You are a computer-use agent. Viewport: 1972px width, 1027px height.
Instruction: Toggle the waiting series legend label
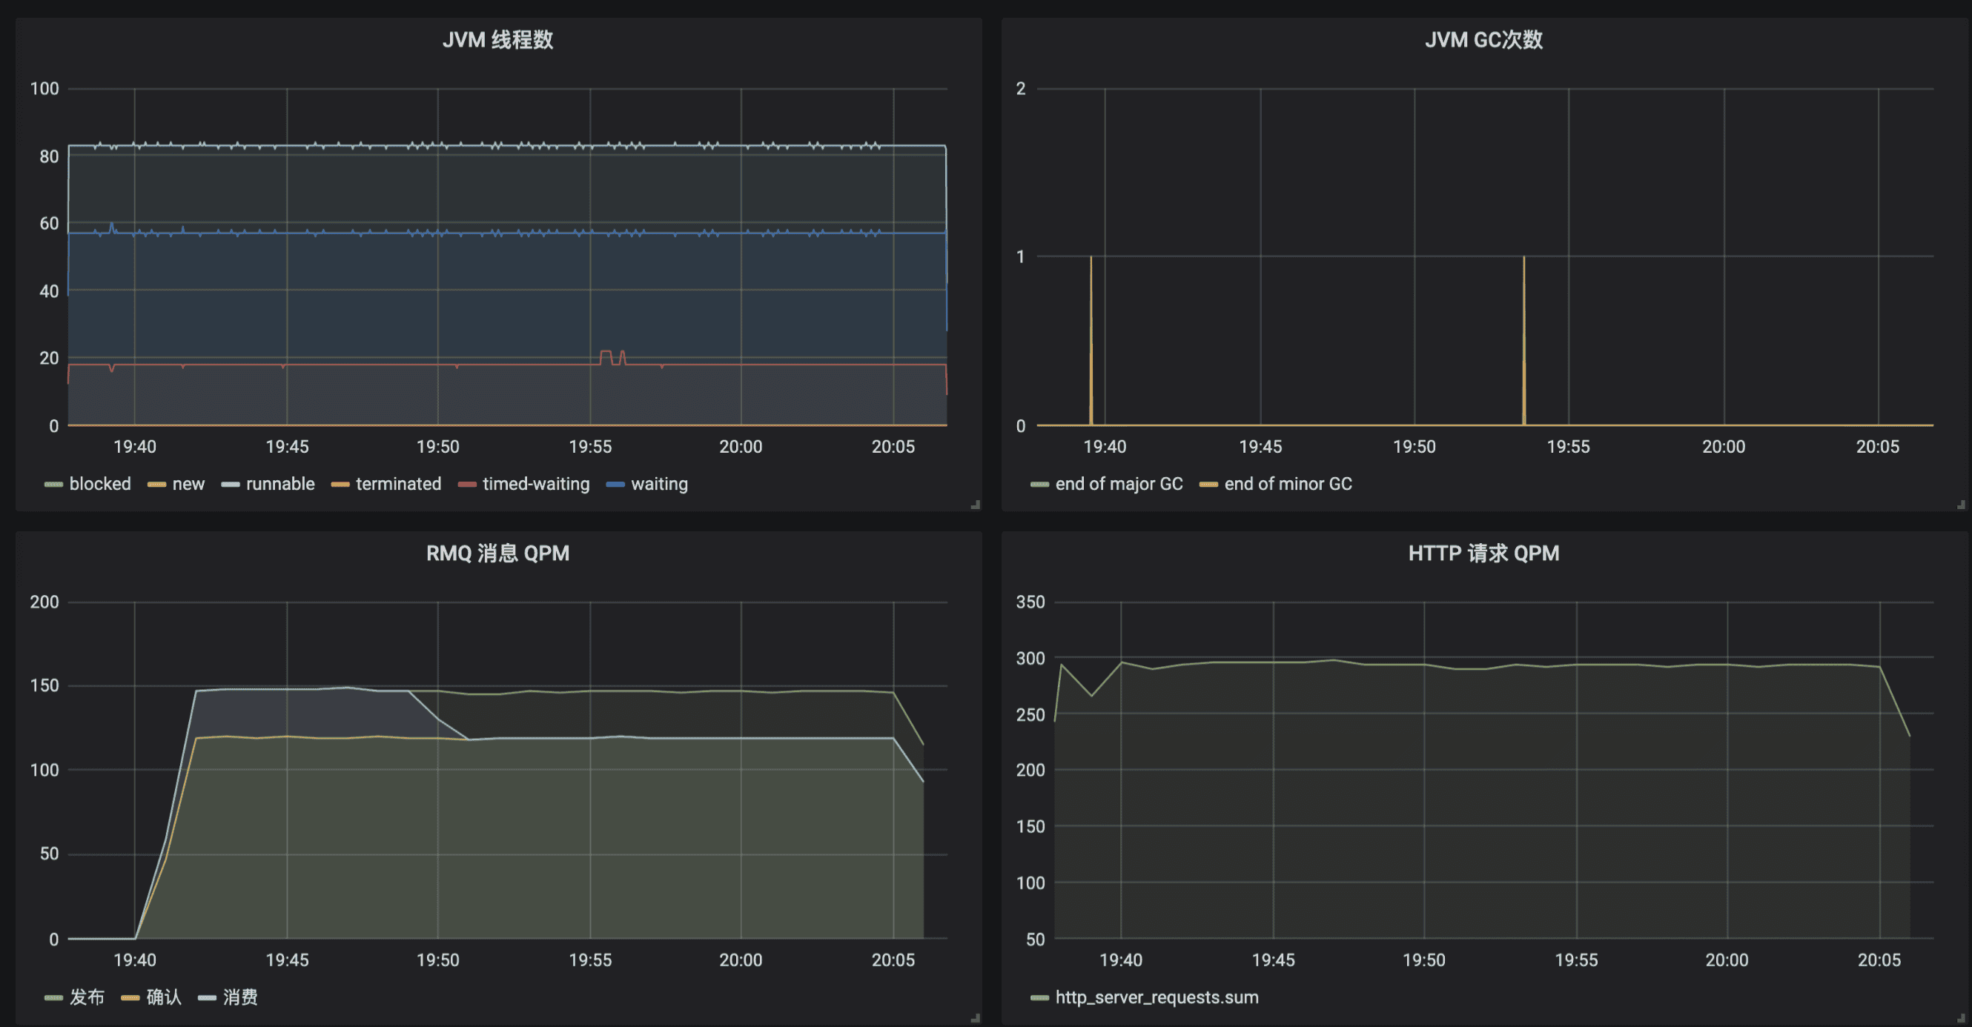point(658,484)
